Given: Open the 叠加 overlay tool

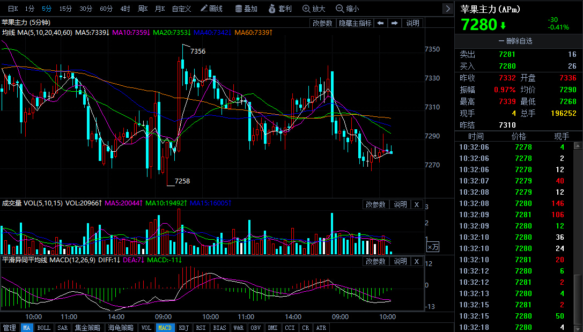Looking at the screenshot, I should 246,9.
